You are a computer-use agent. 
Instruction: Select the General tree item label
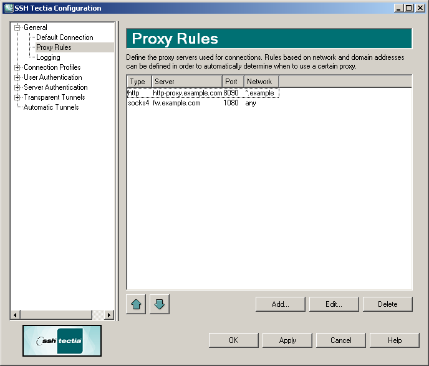point(36,27)
